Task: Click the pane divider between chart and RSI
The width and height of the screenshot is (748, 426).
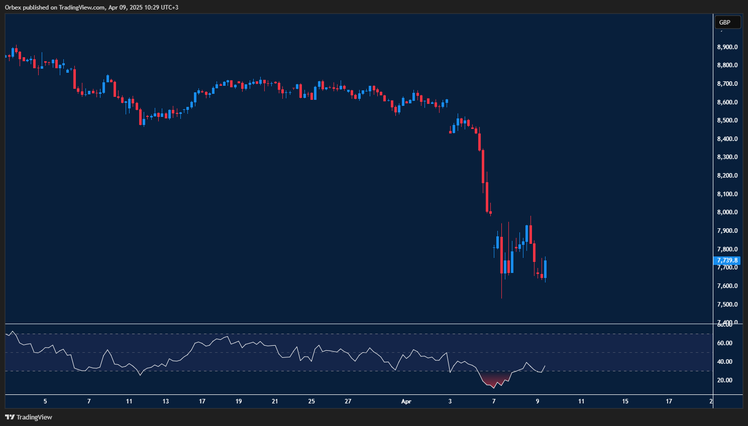Action: pos(352,323)
